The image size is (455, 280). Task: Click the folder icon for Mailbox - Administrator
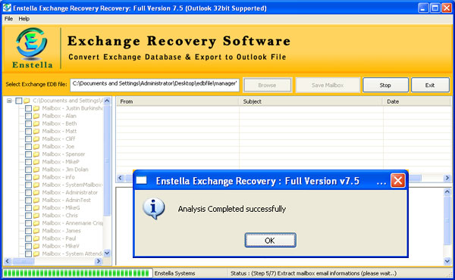(36, 192)
